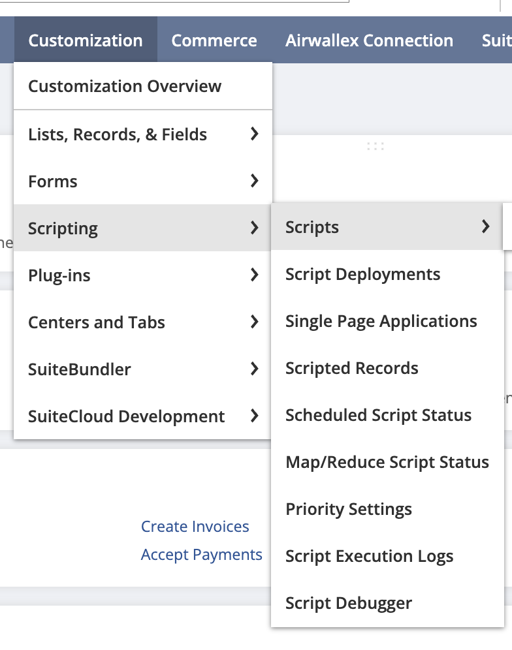
Task: Select Single Page Applications
Action: tap(381, 321)
